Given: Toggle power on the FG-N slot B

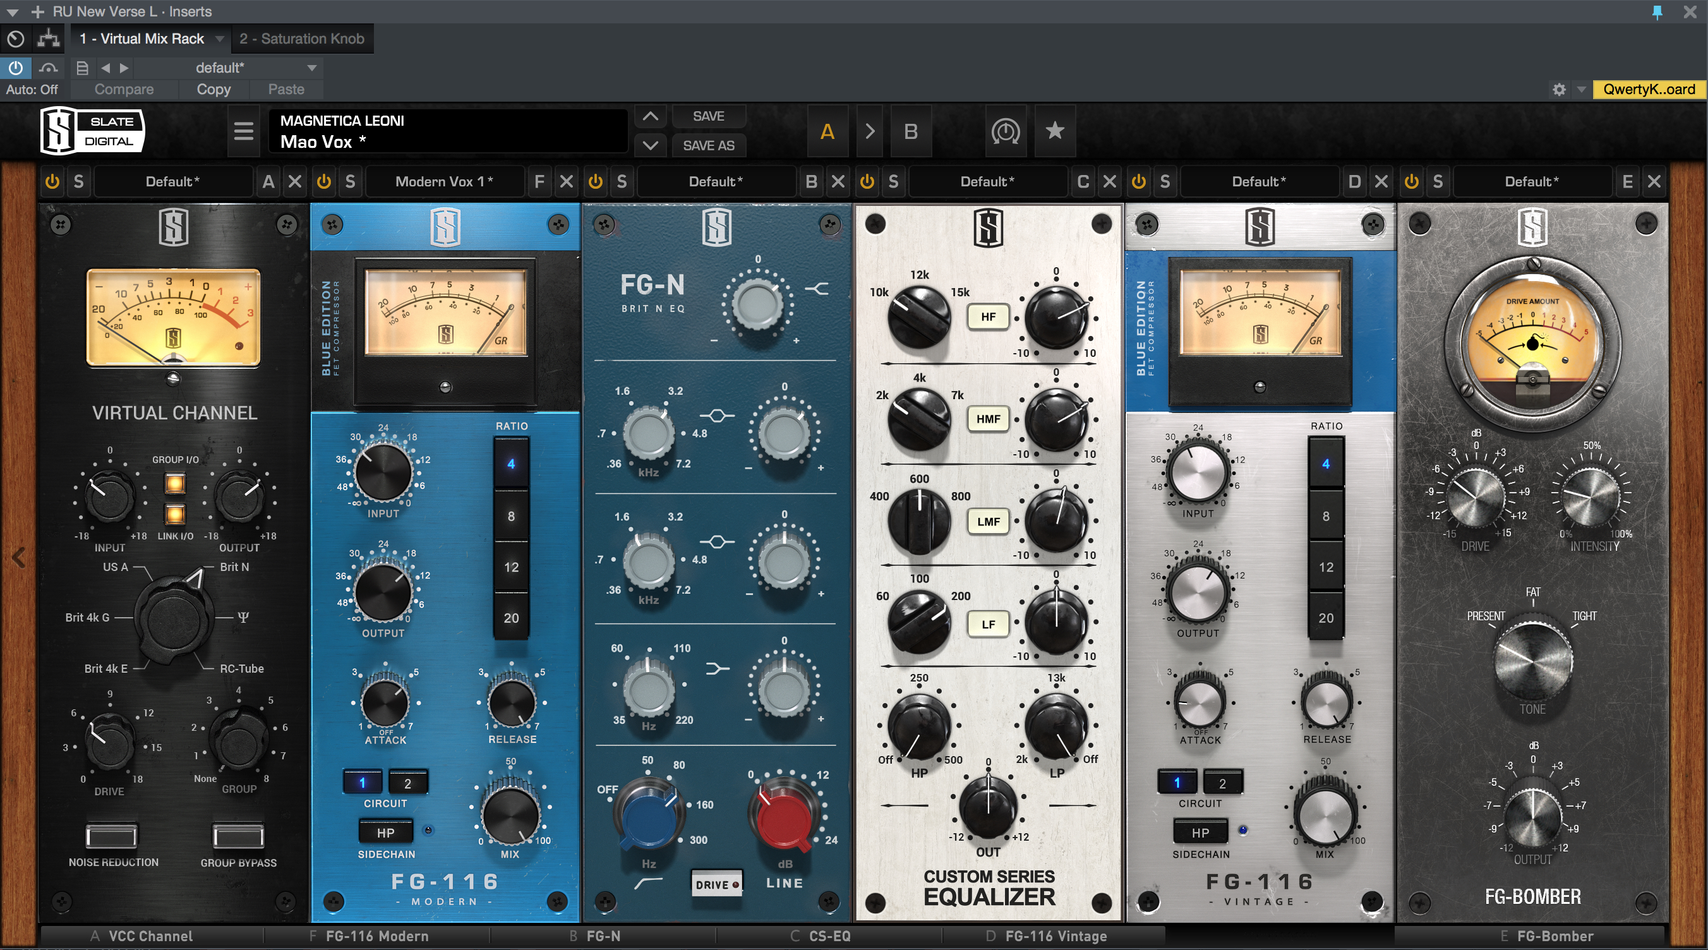Looking at the screenshot, I should pos(596,181).
